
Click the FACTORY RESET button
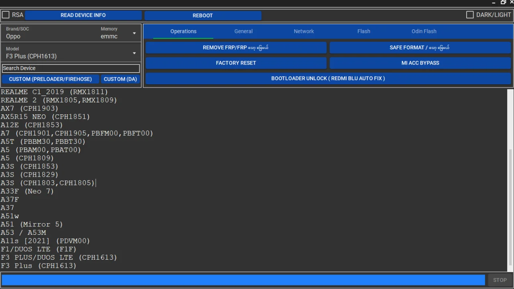pyautogui.click(x=236, y=63)
